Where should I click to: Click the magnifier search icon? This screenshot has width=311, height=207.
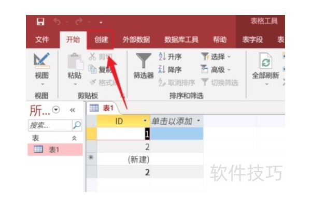pyautogui.click(x=77, y=125)
